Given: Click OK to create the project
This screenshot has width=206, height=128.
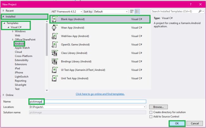Looking at the screenshot, I should (177, 123).
